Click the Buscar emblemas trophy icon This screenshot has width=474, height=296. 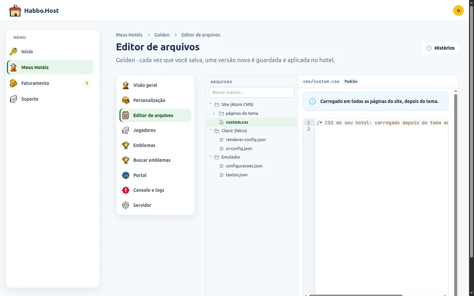(126, 160)
